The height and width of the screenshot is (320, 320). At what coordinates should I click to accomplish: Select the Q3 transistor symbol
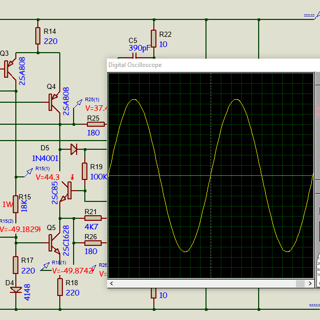(x=9, y=69)
